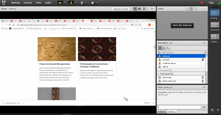Open the speaker options dropdown arrow
The height and width of the screenshot is (115, 221).
[x=65, y=3]
